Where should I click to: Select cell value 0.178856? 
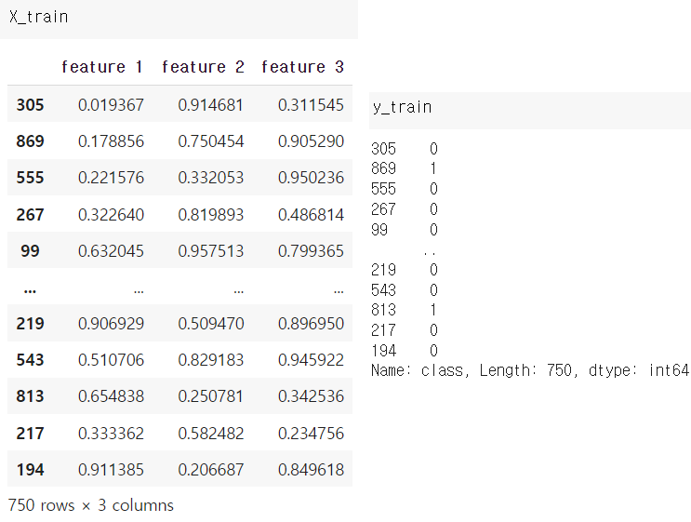click(111, 141)
